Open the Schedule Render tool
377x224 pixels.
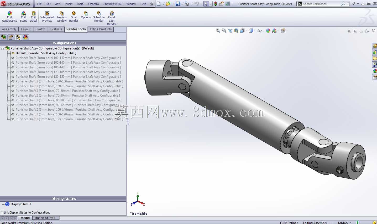coord(99,17)
